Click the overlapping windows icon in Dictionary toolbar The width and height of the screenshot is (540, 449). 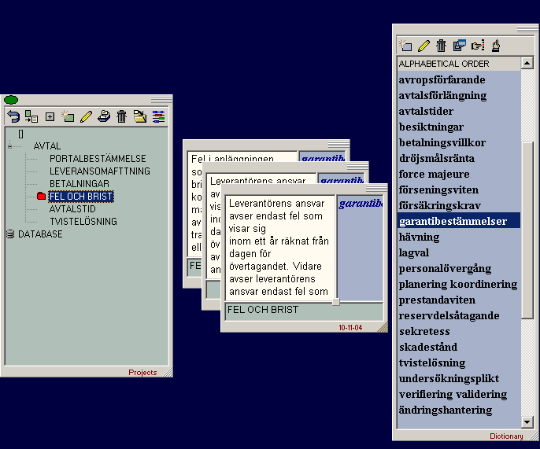point(460,46)
